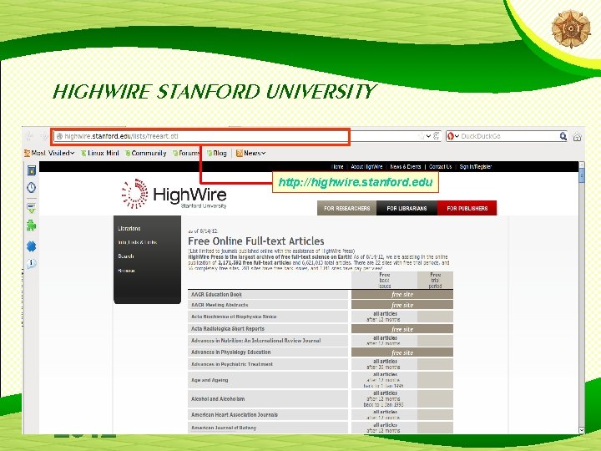Click 'free site' in Advances in Physiology Education row
601x451 pixels.
coord(402,352)
